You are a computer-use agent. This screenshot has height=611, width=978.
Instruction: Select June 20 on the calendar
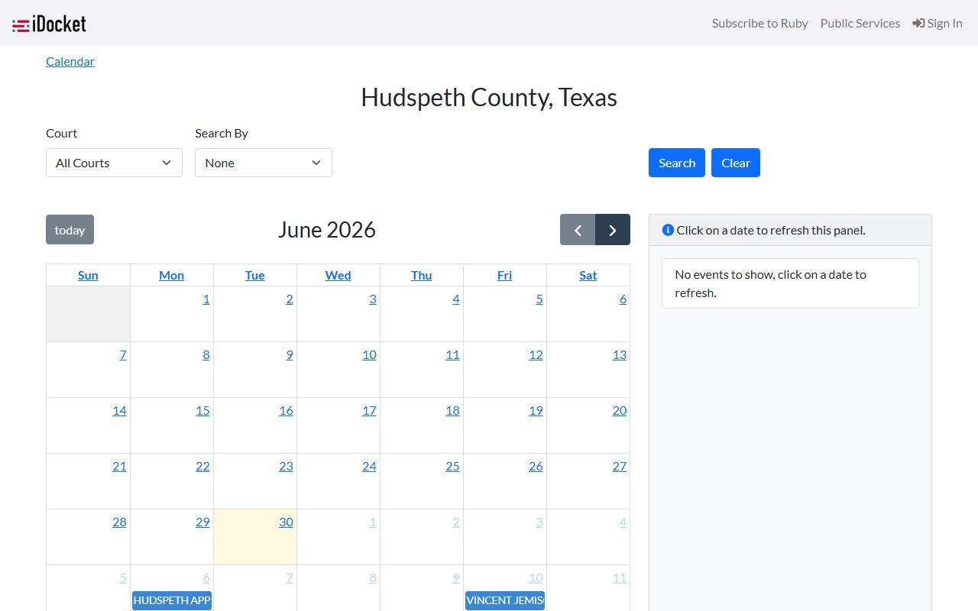(x=619, y=410)
